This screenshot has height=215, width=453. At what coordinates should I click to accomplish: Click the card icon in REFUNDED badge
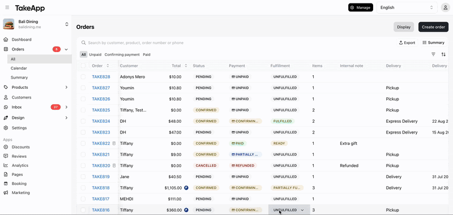click(233, 166)
